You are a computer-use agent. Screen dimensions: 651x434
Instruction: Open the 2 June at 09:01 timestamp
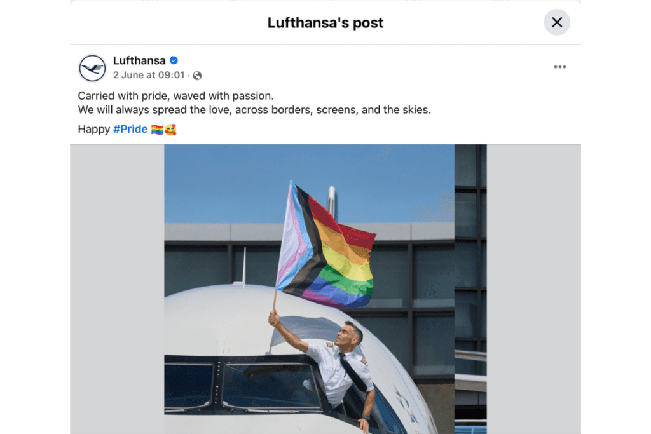(x=149, y=75)
